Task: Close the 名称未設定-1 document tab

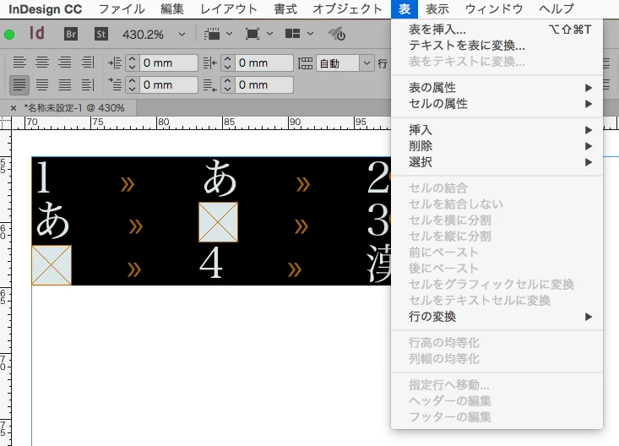Action: tap(14, 108)
